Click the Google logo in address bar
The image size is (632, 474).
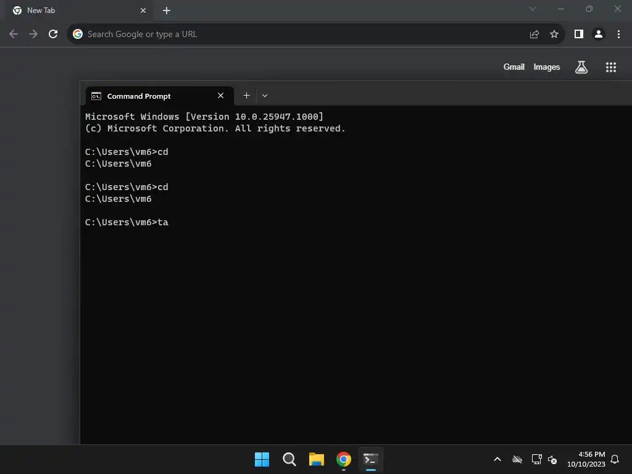pyautogui.click(x=77, y=35)
